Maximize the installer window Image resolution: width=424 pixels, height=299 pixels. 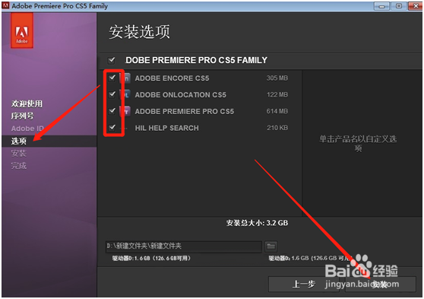399,6
